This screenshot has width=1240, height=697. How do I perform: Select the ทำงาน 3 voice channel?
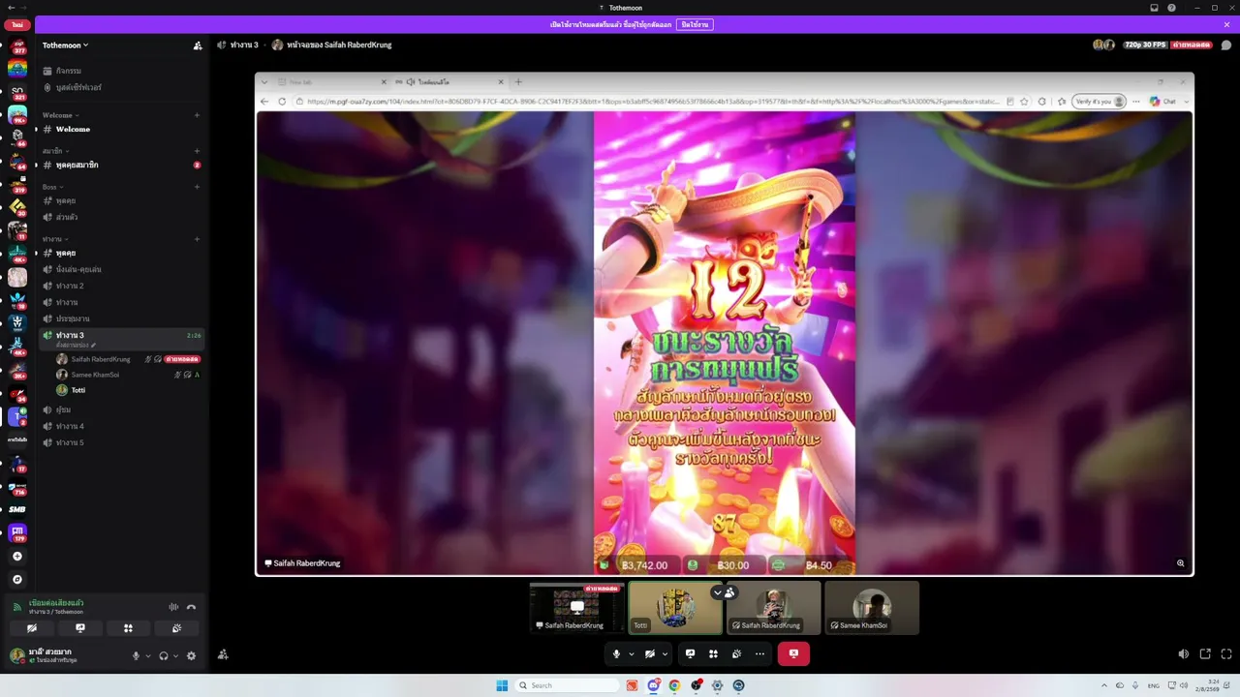121,337
